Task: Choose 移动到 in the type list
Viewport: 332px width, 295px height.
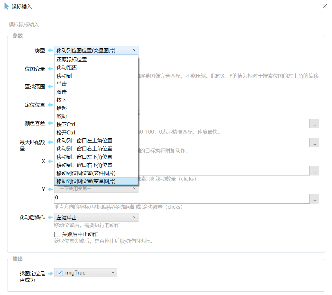Action: 96,76
